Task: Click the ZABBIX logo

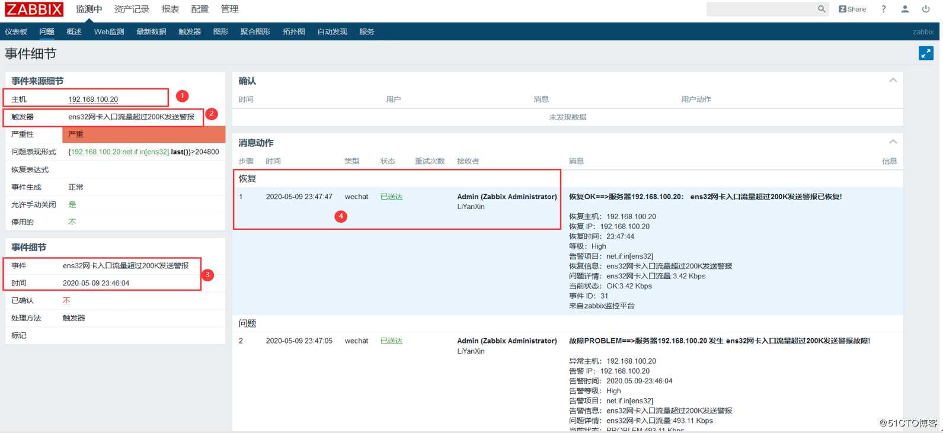Action: [x=34, y=9]
